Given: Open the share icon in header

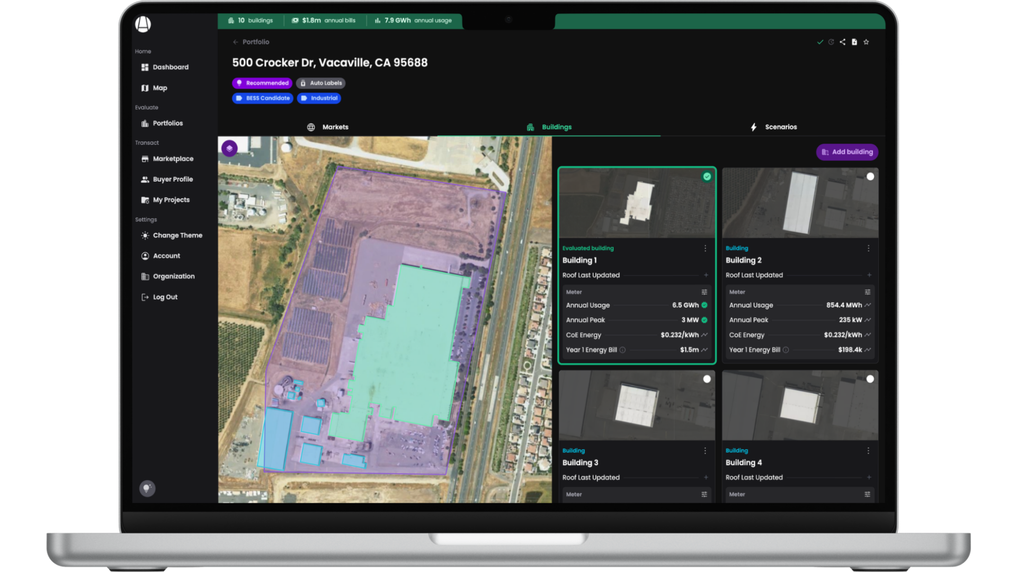Looking at the screenshot, I should (842, 42).
